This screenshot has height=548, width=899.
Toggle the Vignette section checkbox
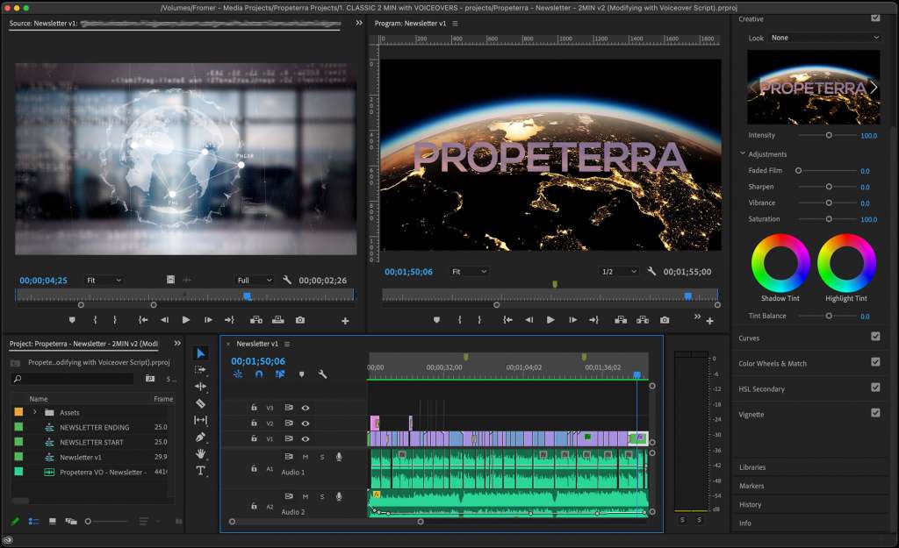[x=875, y=412]
